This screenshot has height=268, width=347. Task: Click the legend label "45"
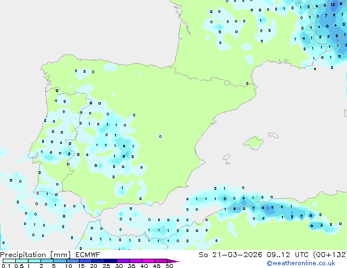tap(157, 266)
